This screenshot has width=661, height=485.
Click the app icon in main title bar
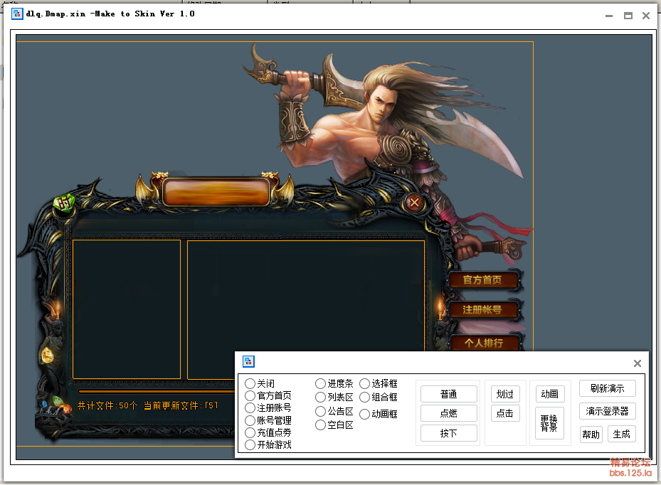pos(17,14)
